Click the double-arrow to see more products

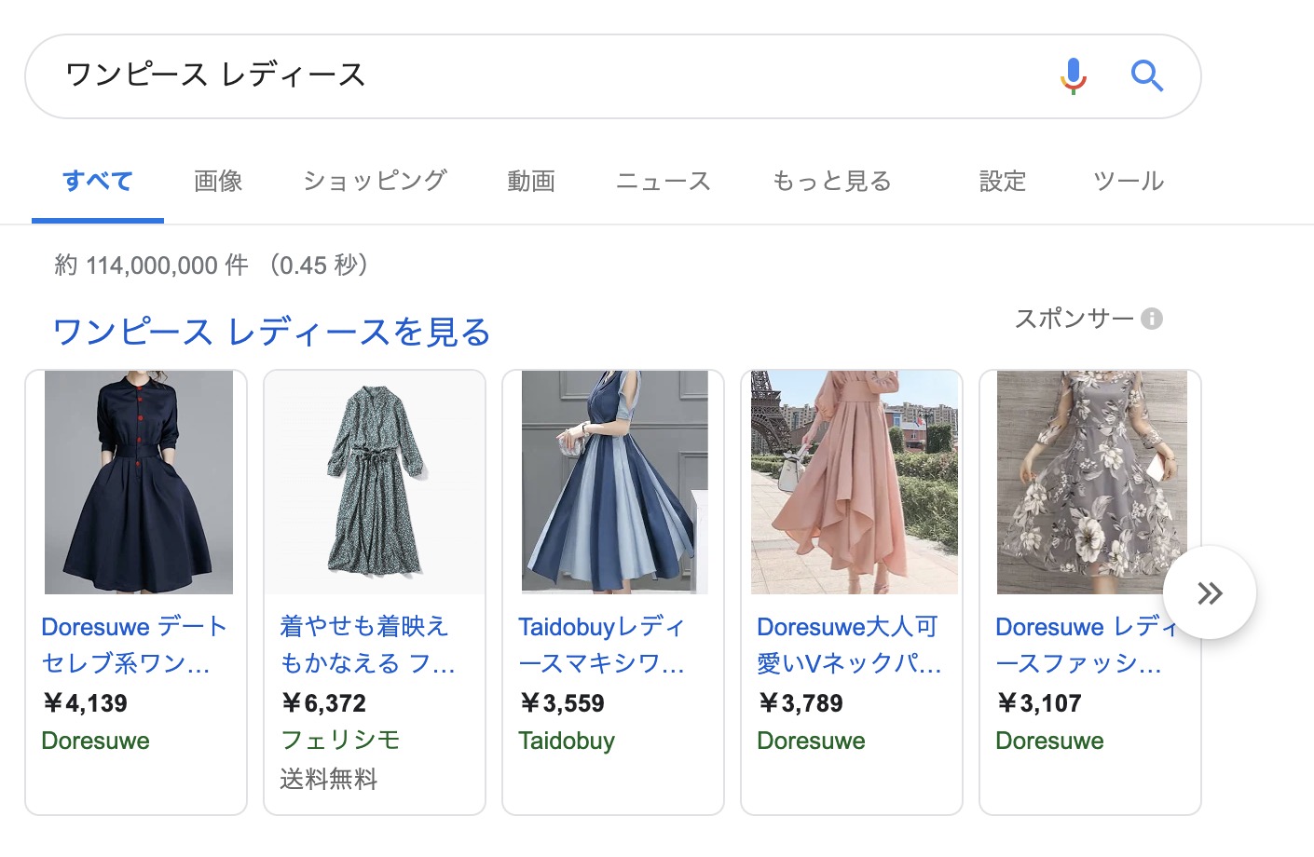click(1210, 592)
